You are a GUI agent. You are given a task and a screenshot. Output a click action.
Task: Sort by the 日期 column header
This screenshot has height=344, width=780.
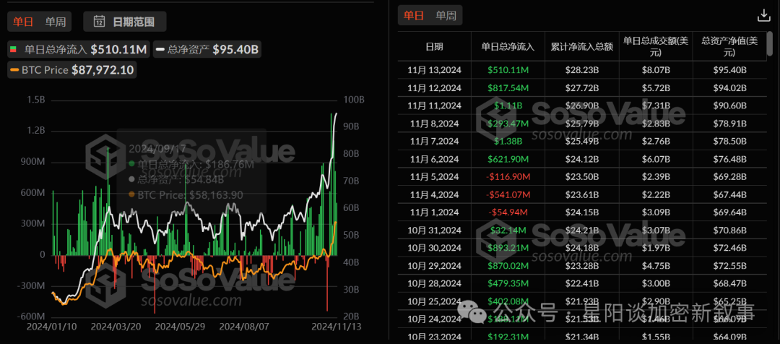click(435, 47)
